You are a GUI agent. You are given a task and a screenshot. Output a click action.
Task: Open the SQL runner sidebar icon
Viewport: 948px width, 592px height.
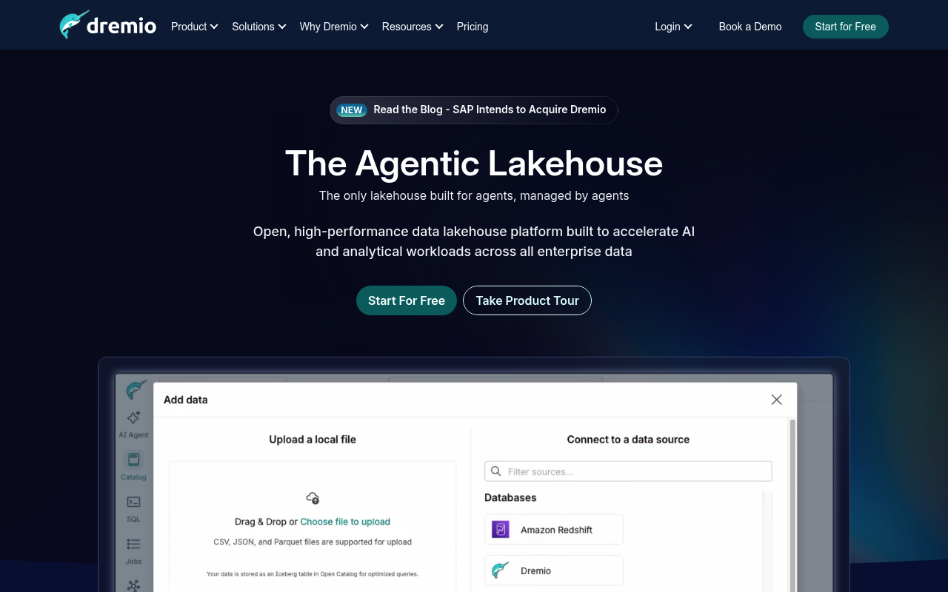(133, 509)
